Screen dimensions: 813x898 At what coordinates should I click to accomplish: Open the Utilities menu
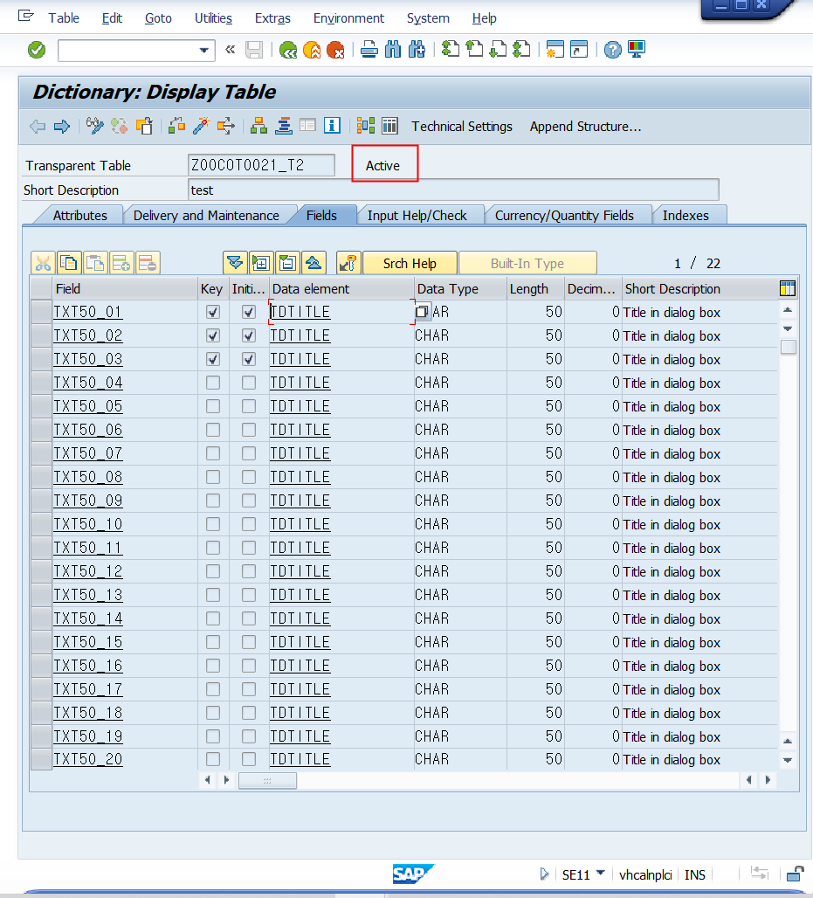pos(213,18)
